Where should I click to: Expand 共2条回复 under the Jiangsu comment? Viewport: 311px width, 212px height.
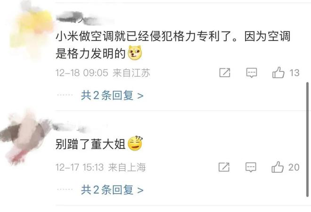[x=112, y=95]
